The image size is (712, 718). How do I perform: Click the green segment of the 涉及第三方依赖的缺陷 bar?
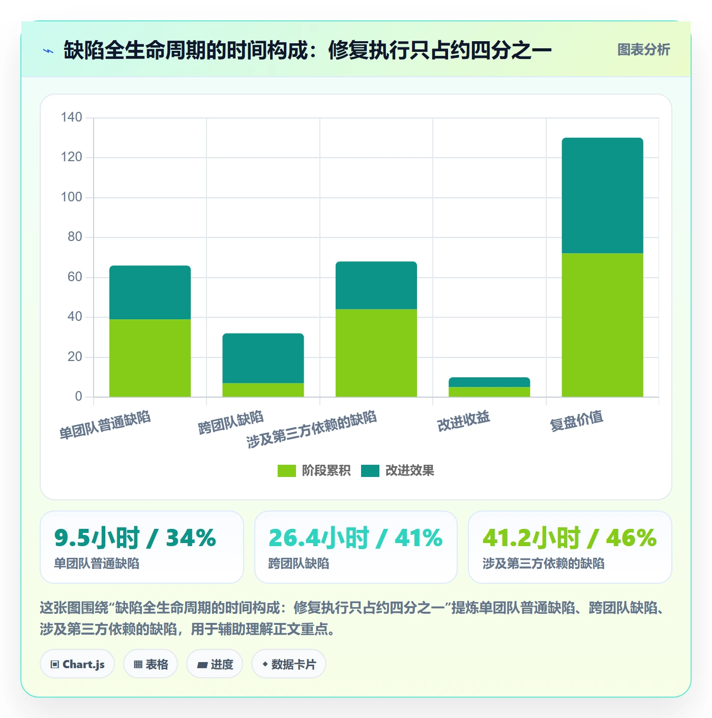[376, 353]
